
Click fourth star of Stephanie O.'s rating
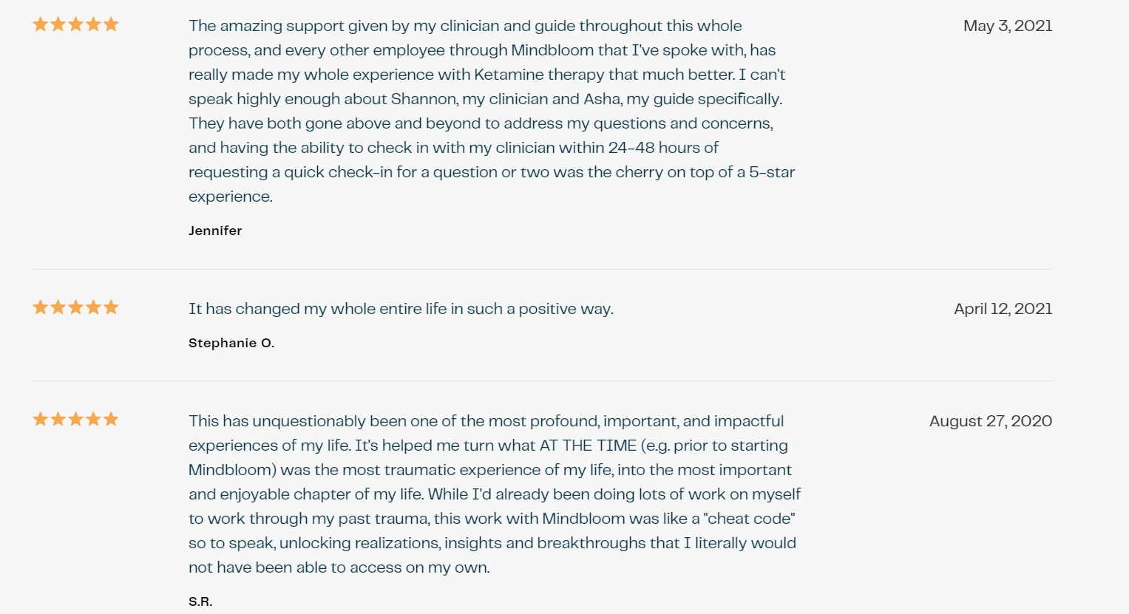coord(93,307)
